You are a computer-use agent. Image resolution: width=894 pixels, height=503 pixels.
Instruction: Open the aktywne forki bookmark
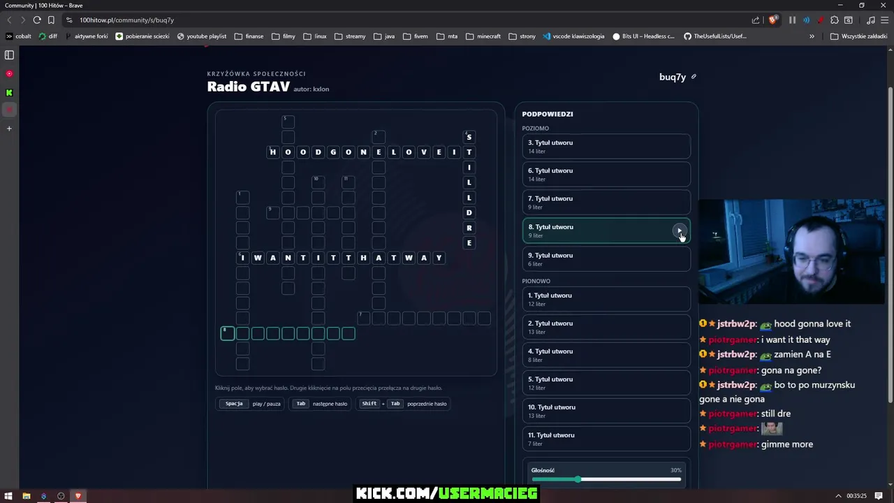tap(87, 36)
